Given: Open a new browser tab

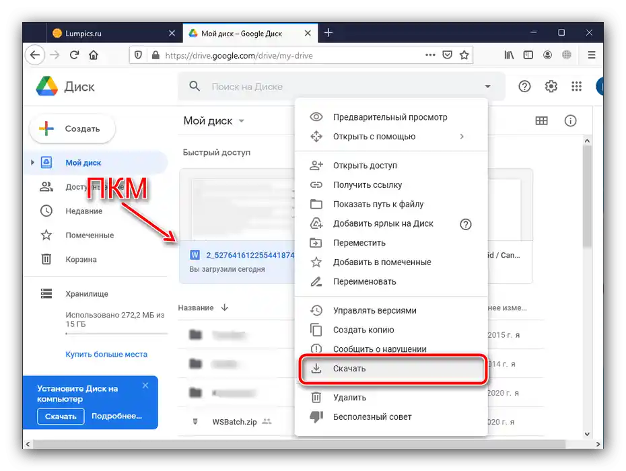Looking at the screenshot, I should (x=328, y=33).
